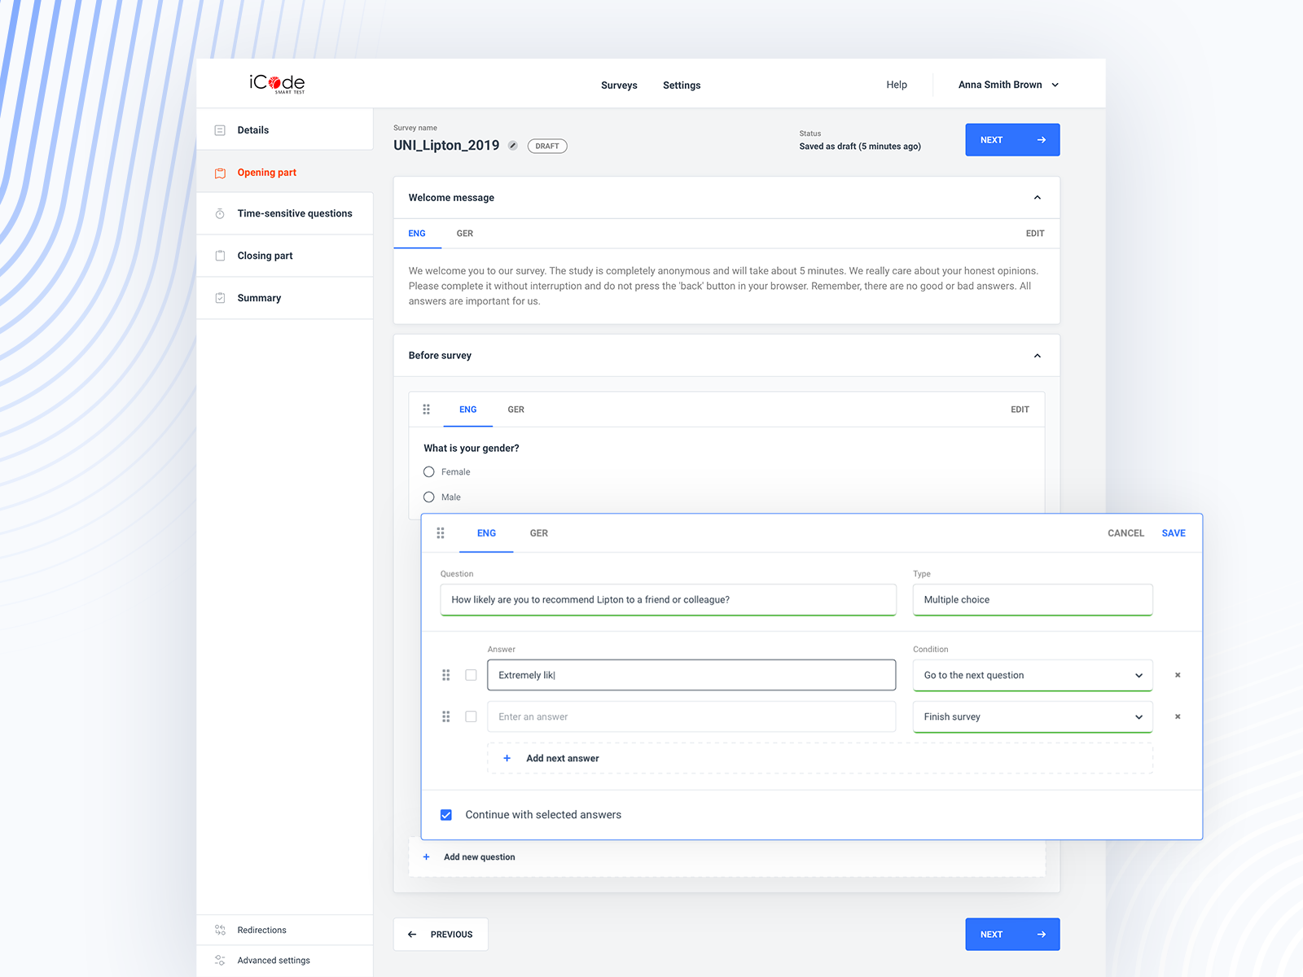Check the box next to Extremely lik answer

pyautogui.click(x=471, y=675)
